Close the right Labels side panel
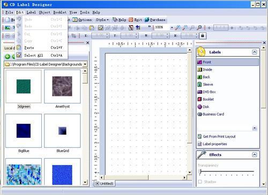This screenshot has height=195, width=268. pyautogui.click(x=264, y=43)
